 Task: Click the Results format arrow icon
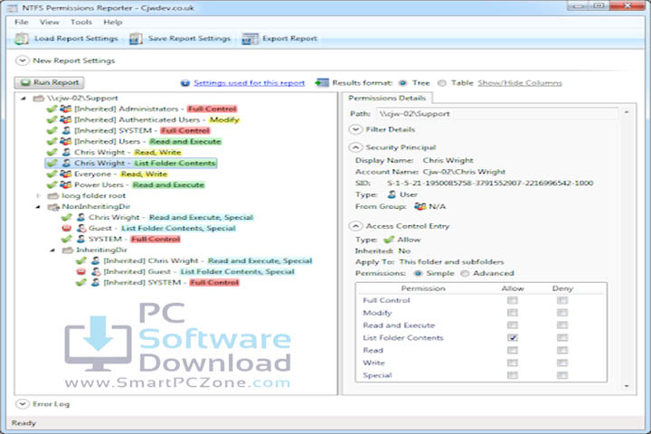click(x=322, y=82)
